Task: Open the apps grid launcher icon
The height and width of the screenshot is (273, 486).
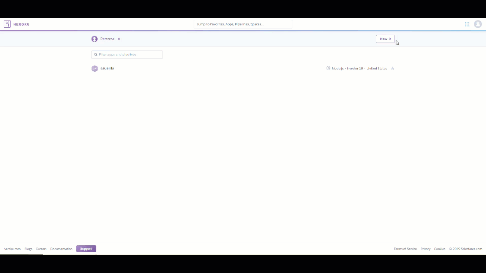Action: point(467,24)
